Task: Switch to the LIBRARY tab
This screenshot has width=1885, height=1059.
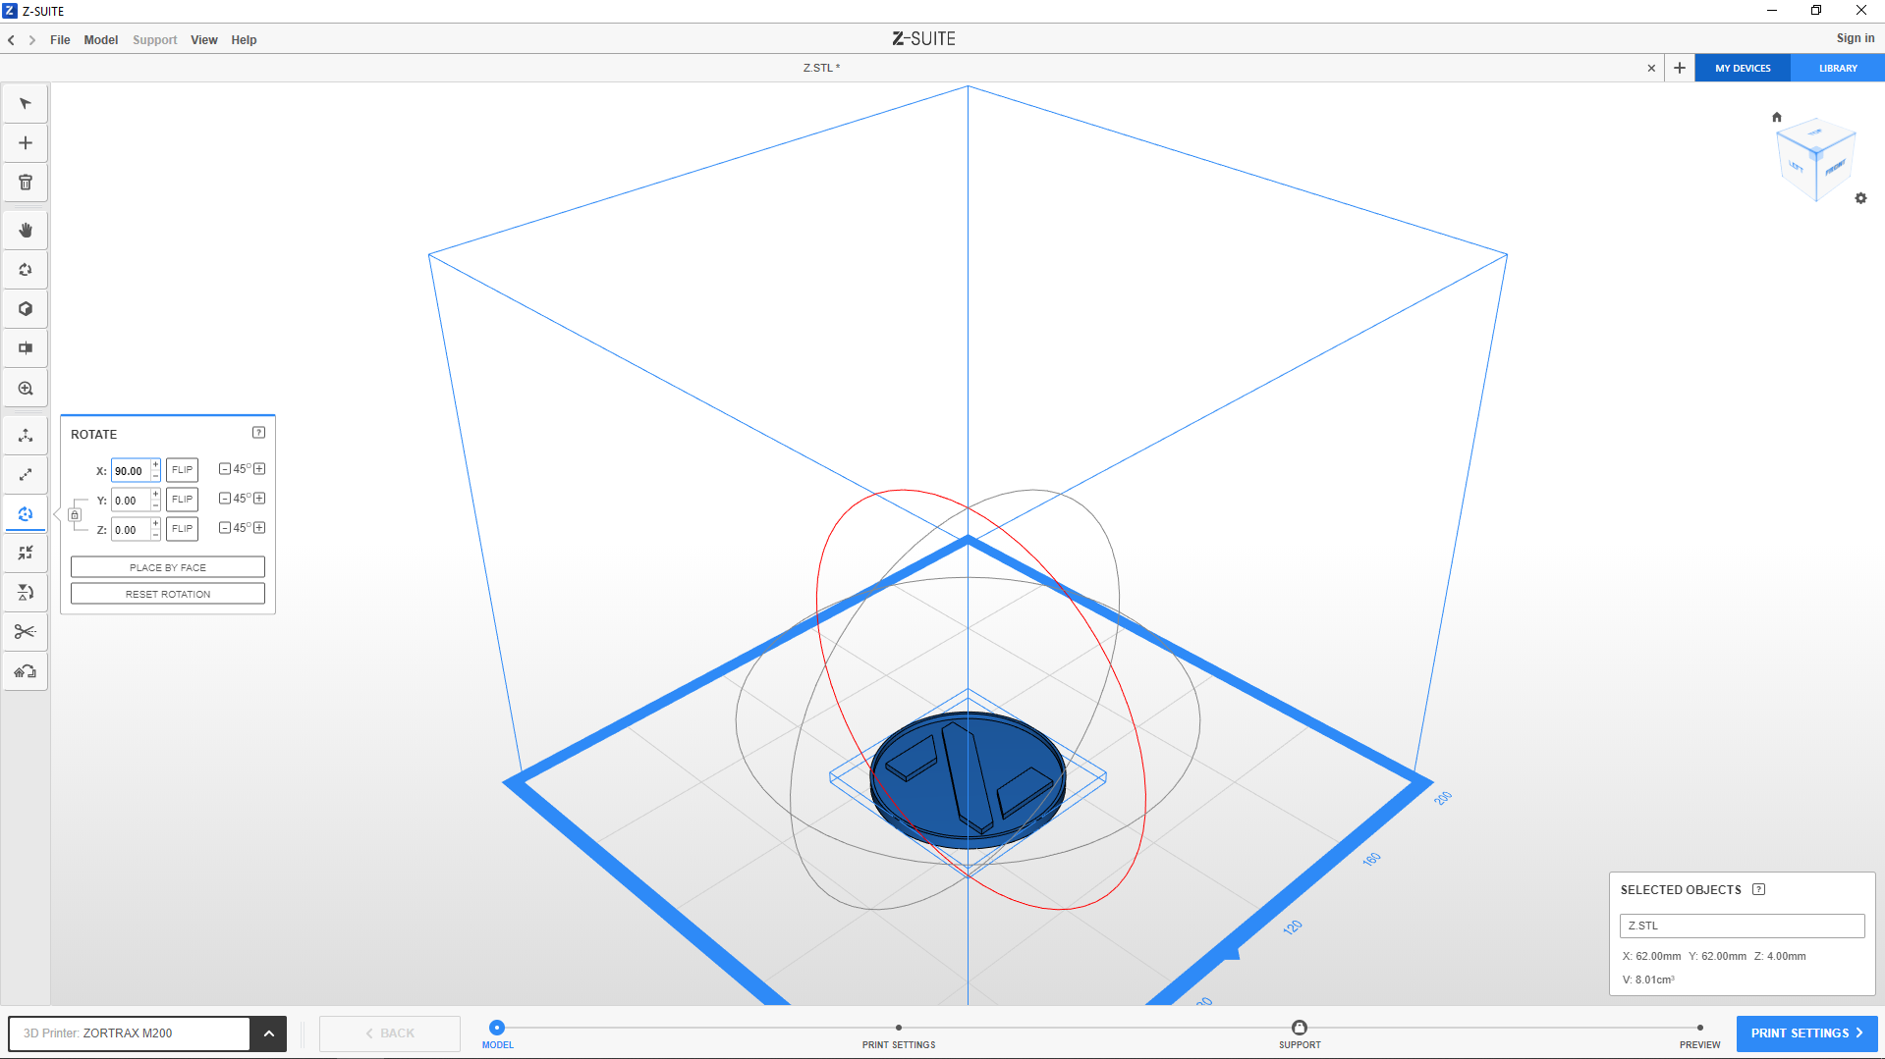Action: pos(1837,69)
